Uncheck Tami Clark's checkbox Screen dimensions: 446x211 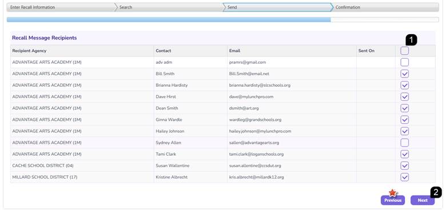[x=404, y=154]
